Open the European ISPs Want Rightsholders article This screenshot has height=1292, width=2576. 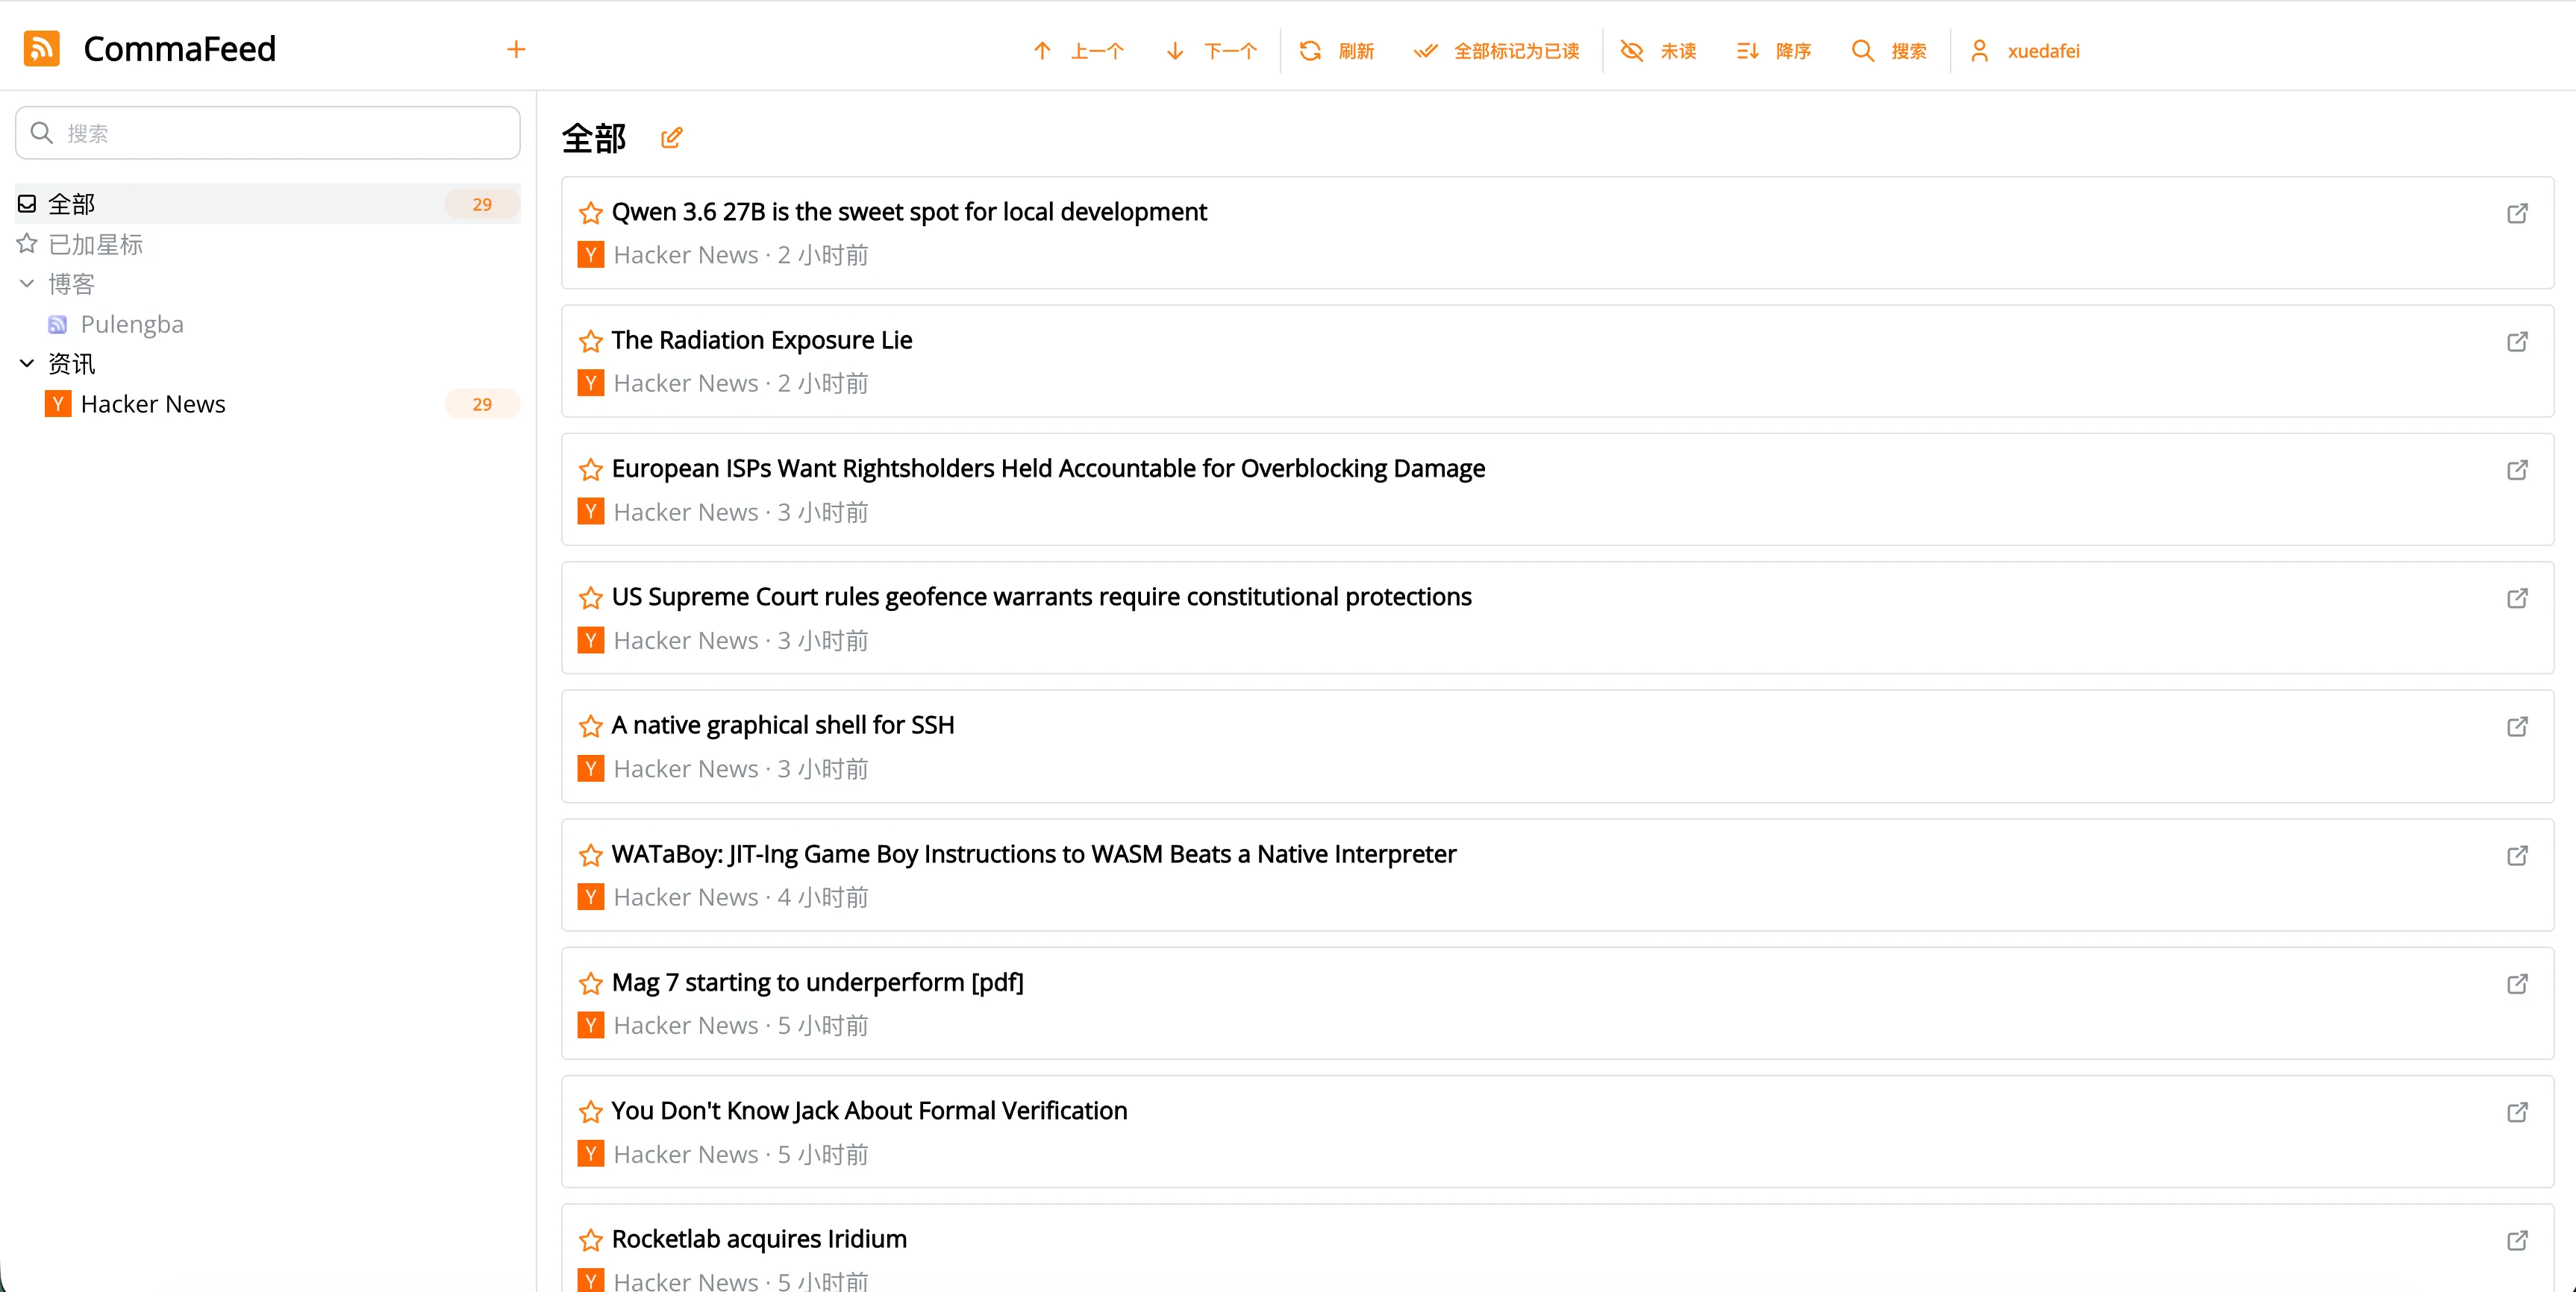coord(1048,468)
